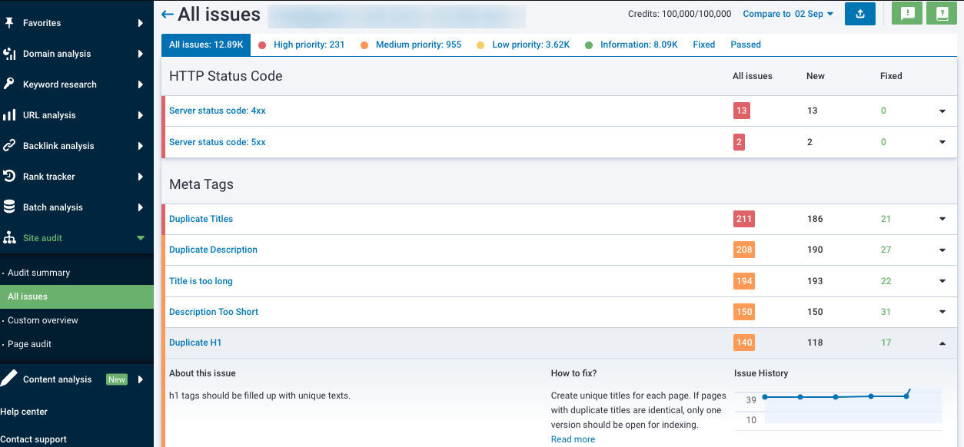Open the Read more link
964x447 pixels.
pyautogui.click(x=573, y=439)
